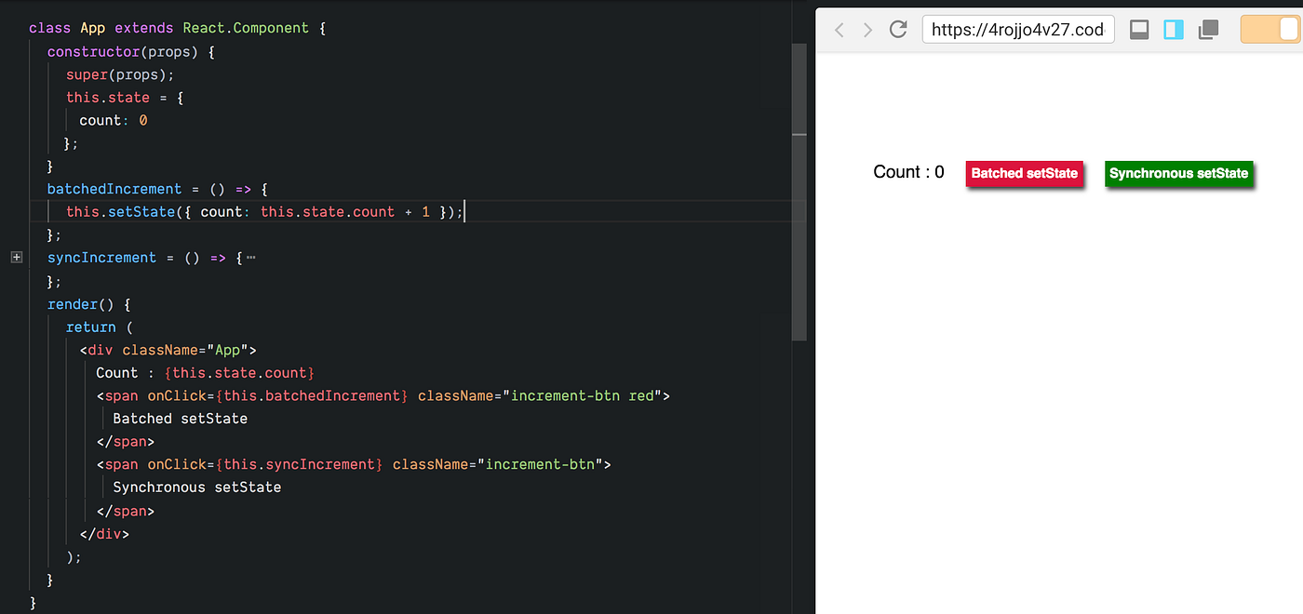This screenshot has height=614, width=1303.
Task: Toggle the bottom panel layout icon
Action: [1139, 30]
